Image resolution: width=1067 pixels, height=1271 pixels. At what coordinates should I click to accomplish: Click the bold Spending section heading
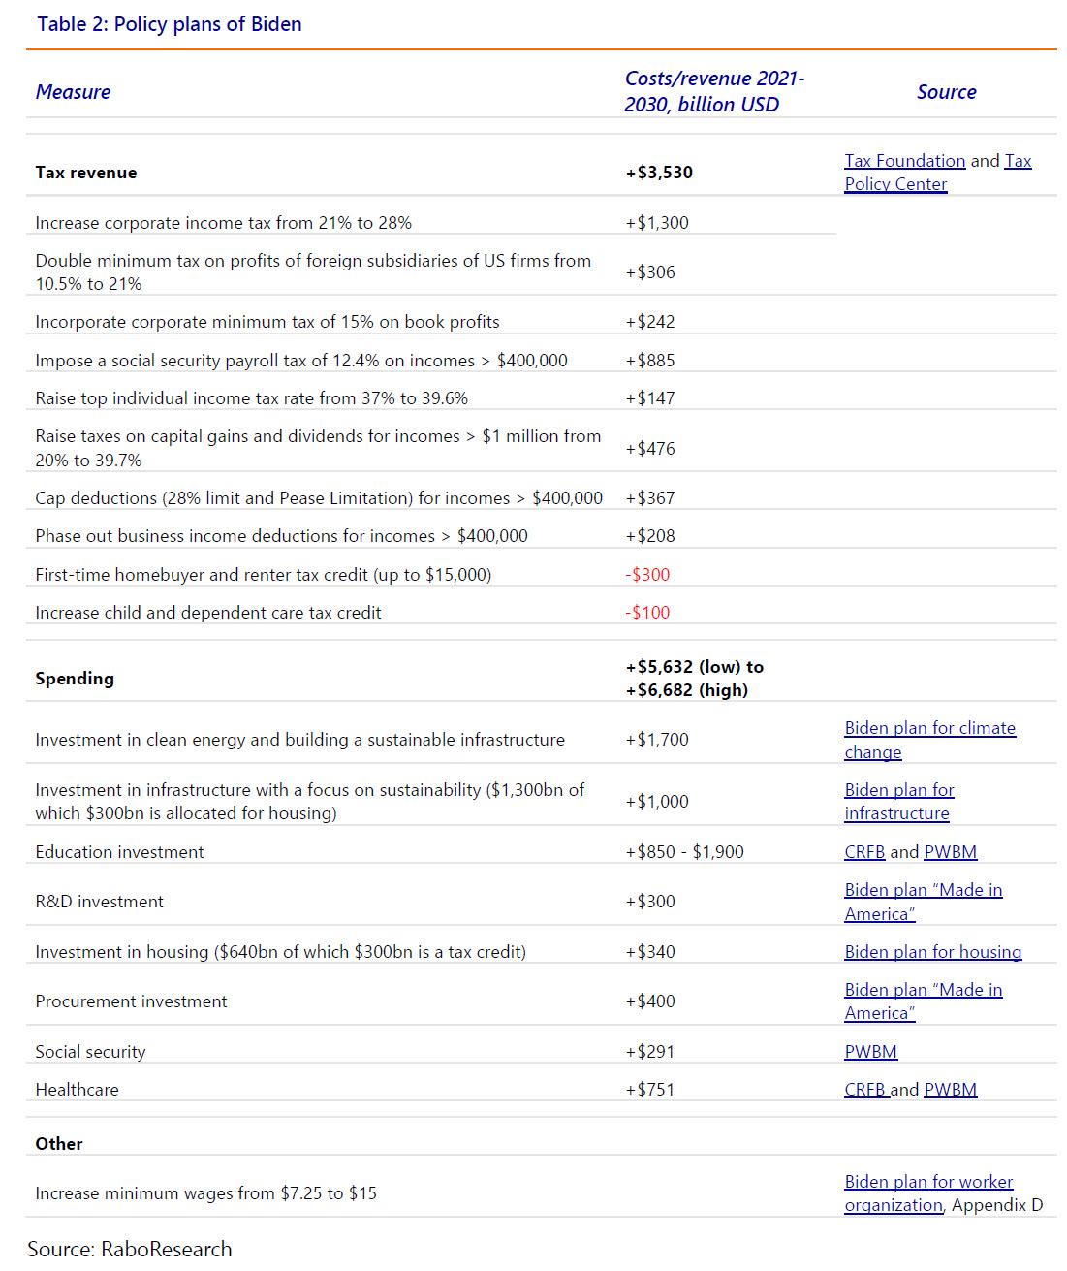(75, 679)
